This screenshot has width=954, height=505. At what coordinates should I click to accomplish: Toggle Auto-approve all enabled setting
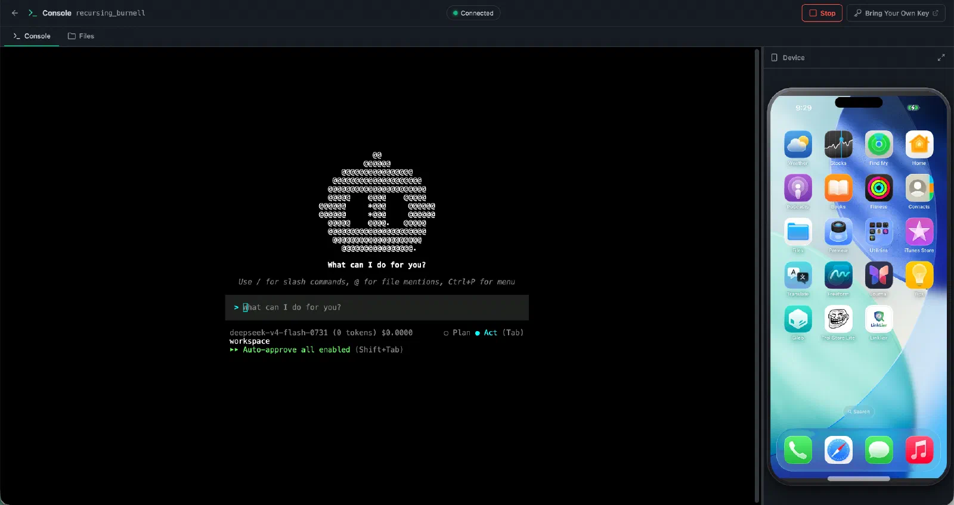317,350
